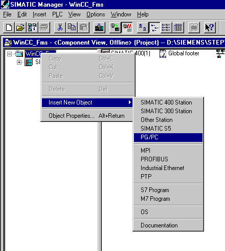
Task: Open the Accessible Nodes toolbar icon
Action: (32, 28)
